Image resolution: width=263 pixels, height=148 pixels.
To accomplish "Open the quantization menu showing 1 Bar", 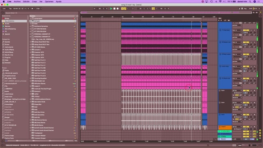I will click(x=39, y=9).
